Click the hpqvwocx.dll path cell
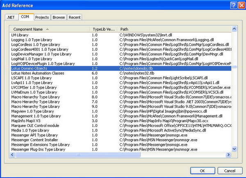The height and width of the screenshot is (178, 246). point(163,111)
